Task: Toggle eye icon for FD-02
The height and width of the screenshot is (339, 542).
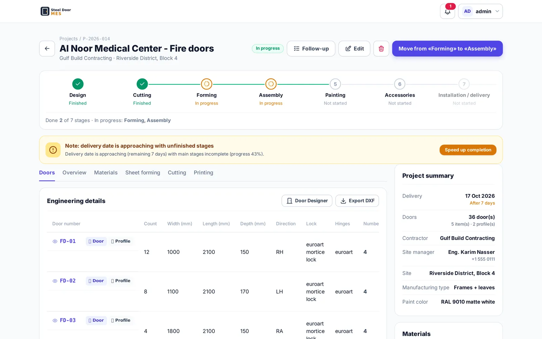Action: point(55,281)
